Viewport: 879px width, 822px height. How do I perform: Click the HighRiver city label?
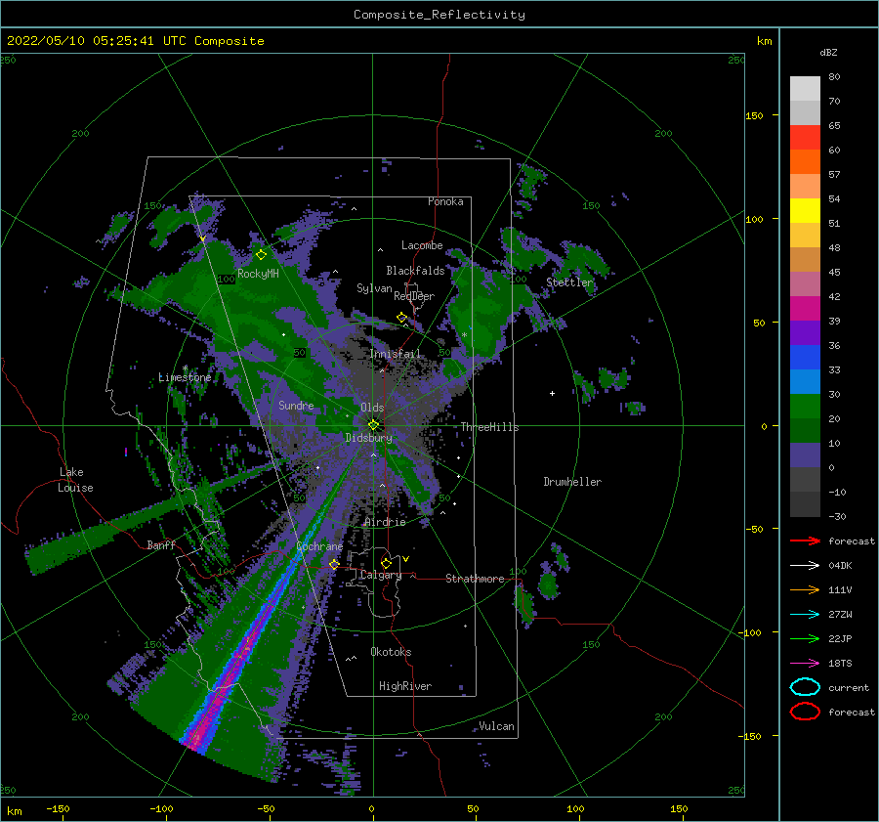[405, 686]
